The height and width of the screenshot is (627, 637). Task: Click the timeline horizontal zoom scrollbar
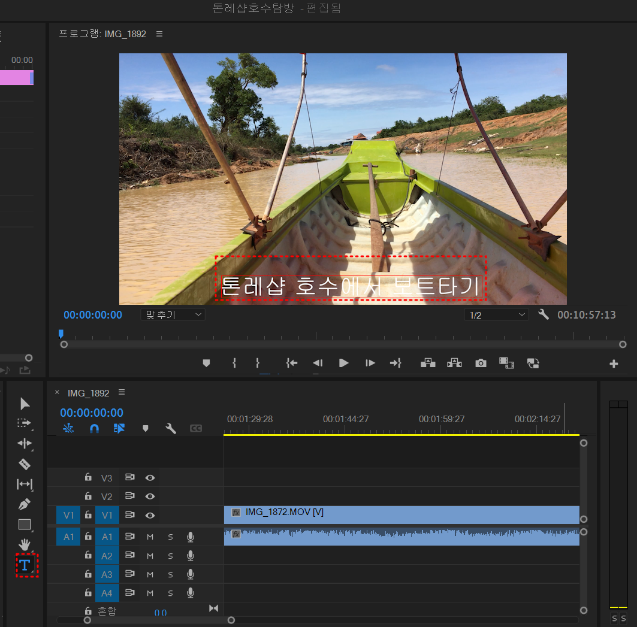159,620
